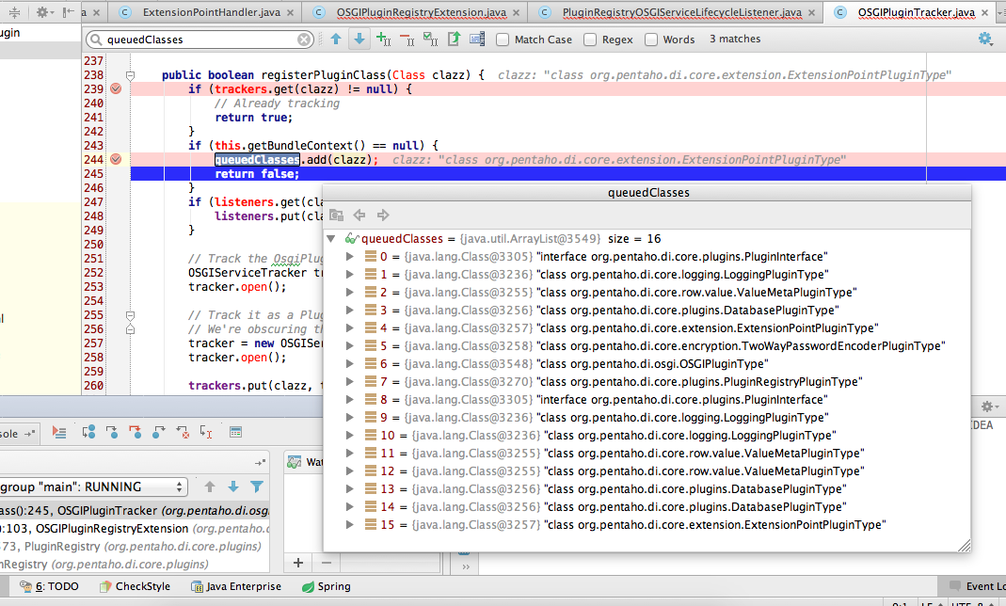Screen dimensions: 1006x606
Task: Select PluginRegistry line 73 stack frame
Action: [x=135, y=547]
